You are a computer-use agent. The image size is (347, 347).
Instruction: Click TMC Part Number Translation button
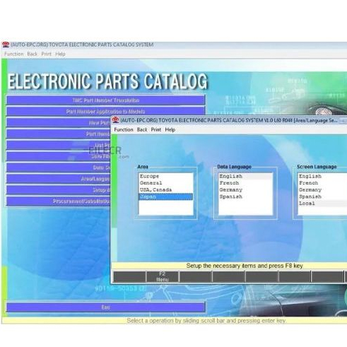(105, 100)
